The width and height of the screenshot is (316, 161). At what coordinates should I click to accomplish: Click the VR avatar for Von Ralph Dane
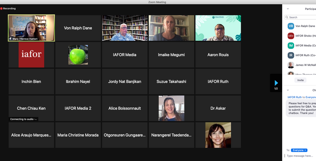[x=291, y=26]
